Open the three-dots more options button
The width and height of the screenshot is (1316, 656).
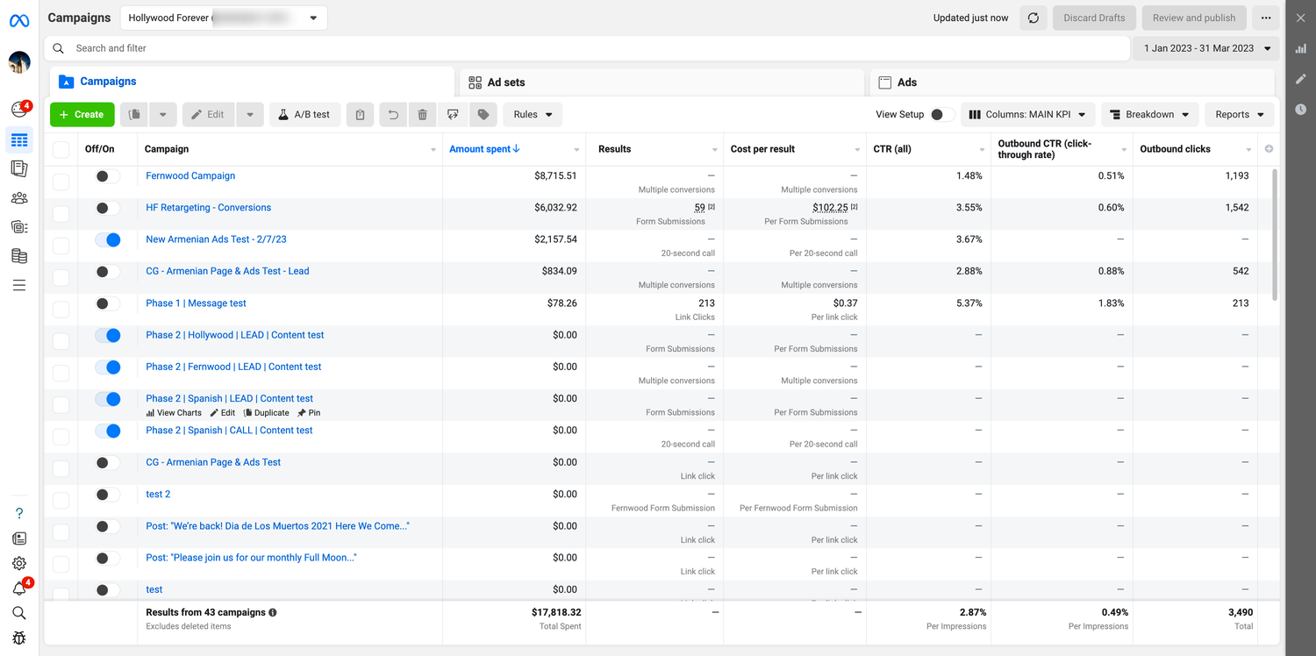tap(1266, 18)
